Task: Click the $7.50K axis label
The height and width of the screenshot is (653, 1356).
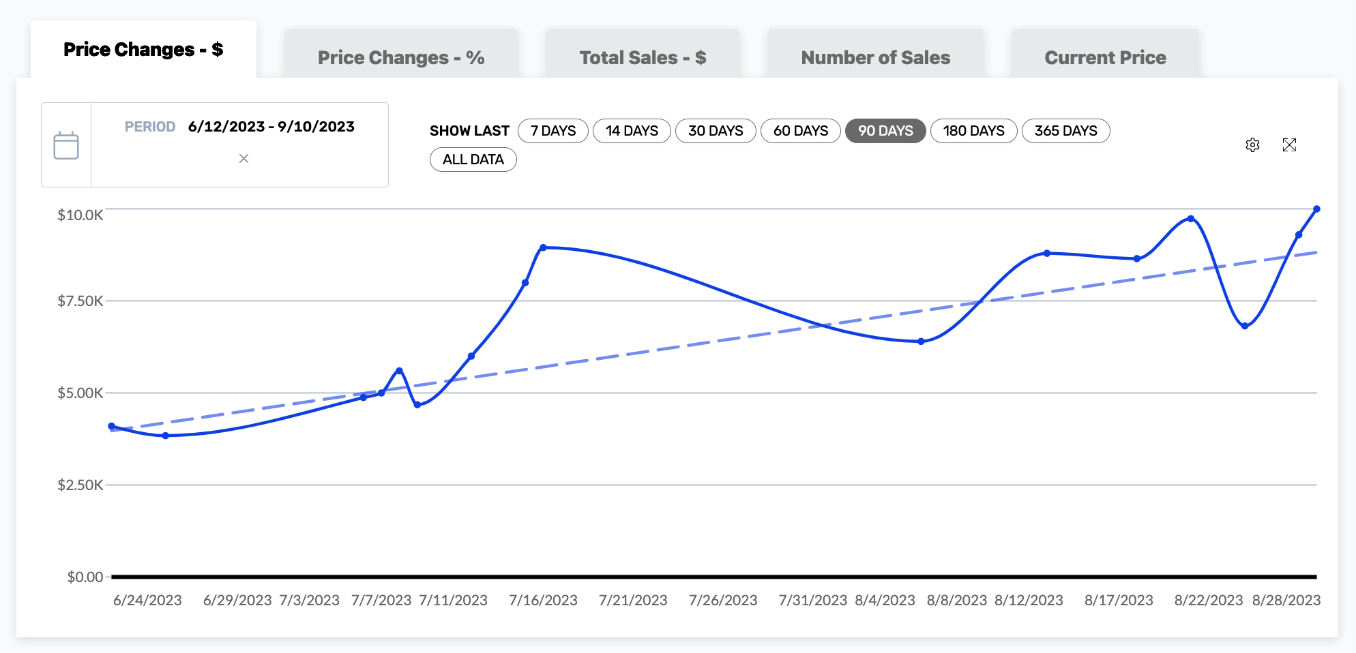Action: click(x=80, y=301)
